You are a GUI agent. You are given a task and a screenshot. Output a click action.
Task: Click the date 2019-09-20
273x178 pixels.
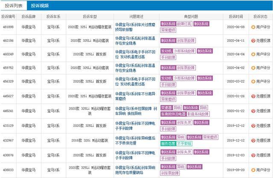coord(236,170)
